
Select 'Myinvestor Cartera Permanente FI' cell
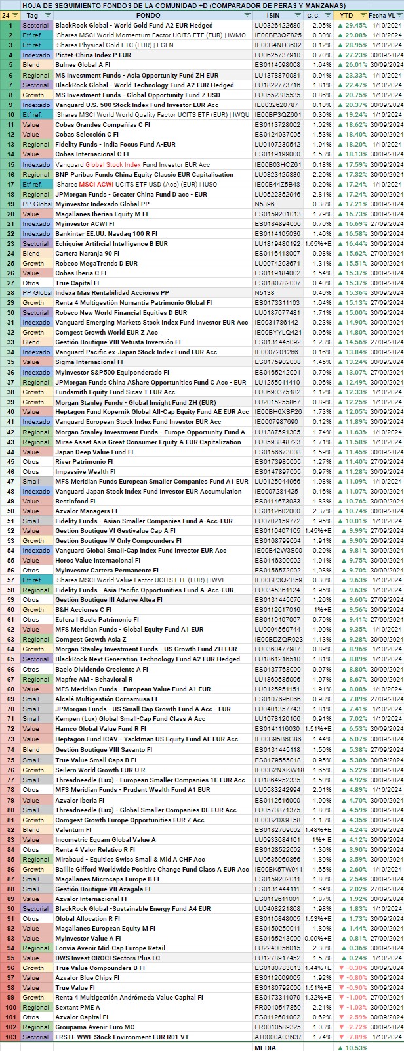[x=152, y=570]
